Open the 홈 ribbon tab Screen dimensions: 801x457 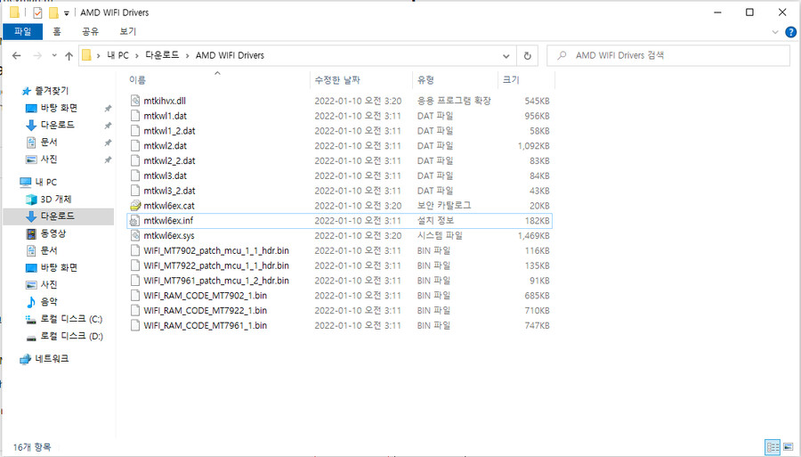[x=57, y=32]
